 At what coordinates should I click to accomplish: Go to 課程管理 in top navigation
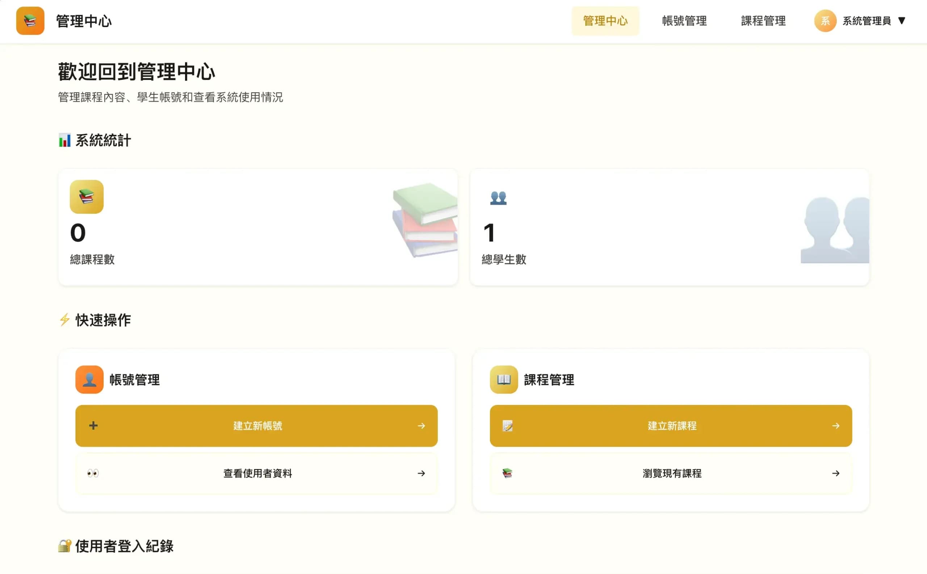[763, 21]
